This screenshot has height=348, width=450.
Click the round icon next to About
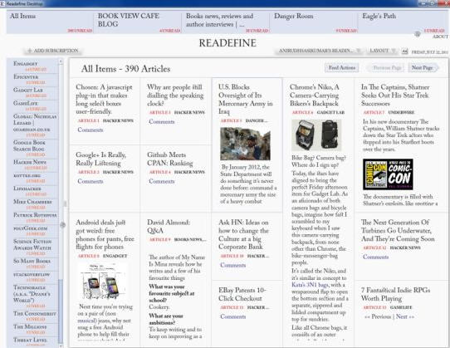(418, 34)
